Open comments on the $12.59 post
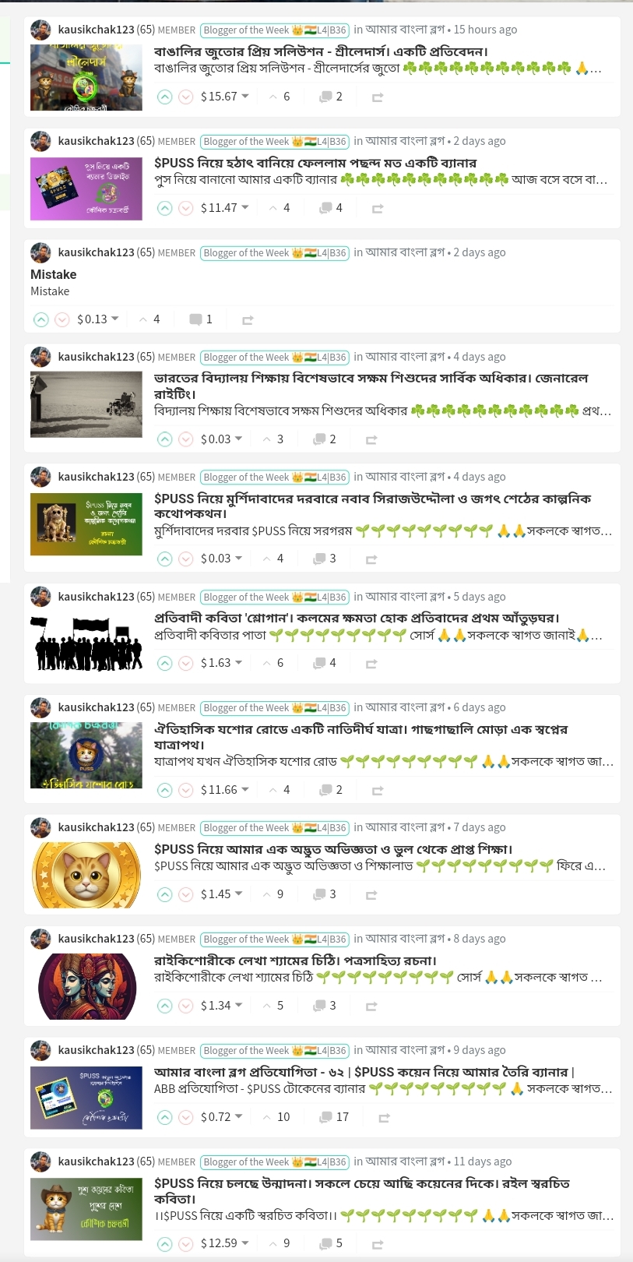633x1262 pixels. coord(331,1243)
